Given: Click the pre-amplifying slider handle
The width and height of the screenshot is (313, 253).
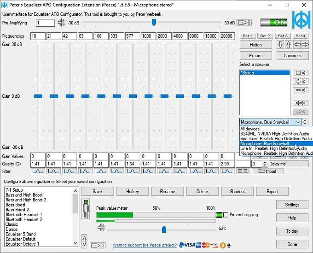Looking at the screenshot, I should pos(154,22).
